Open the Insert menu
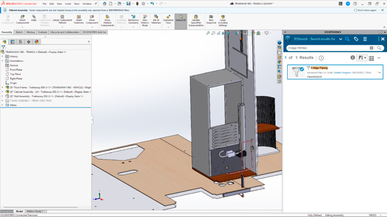The image size is (387, 217). click(68, 3)
